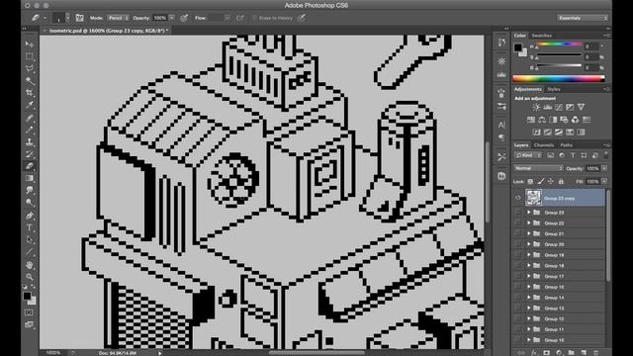The height and width of the screenshot is (356, 633).
Task: Select the Horizontal Type tool
Action: click(29, 227)
